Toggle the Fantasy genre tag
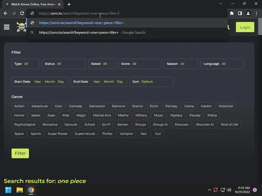Viewport: 262px width, 196px height. [171, 106]
